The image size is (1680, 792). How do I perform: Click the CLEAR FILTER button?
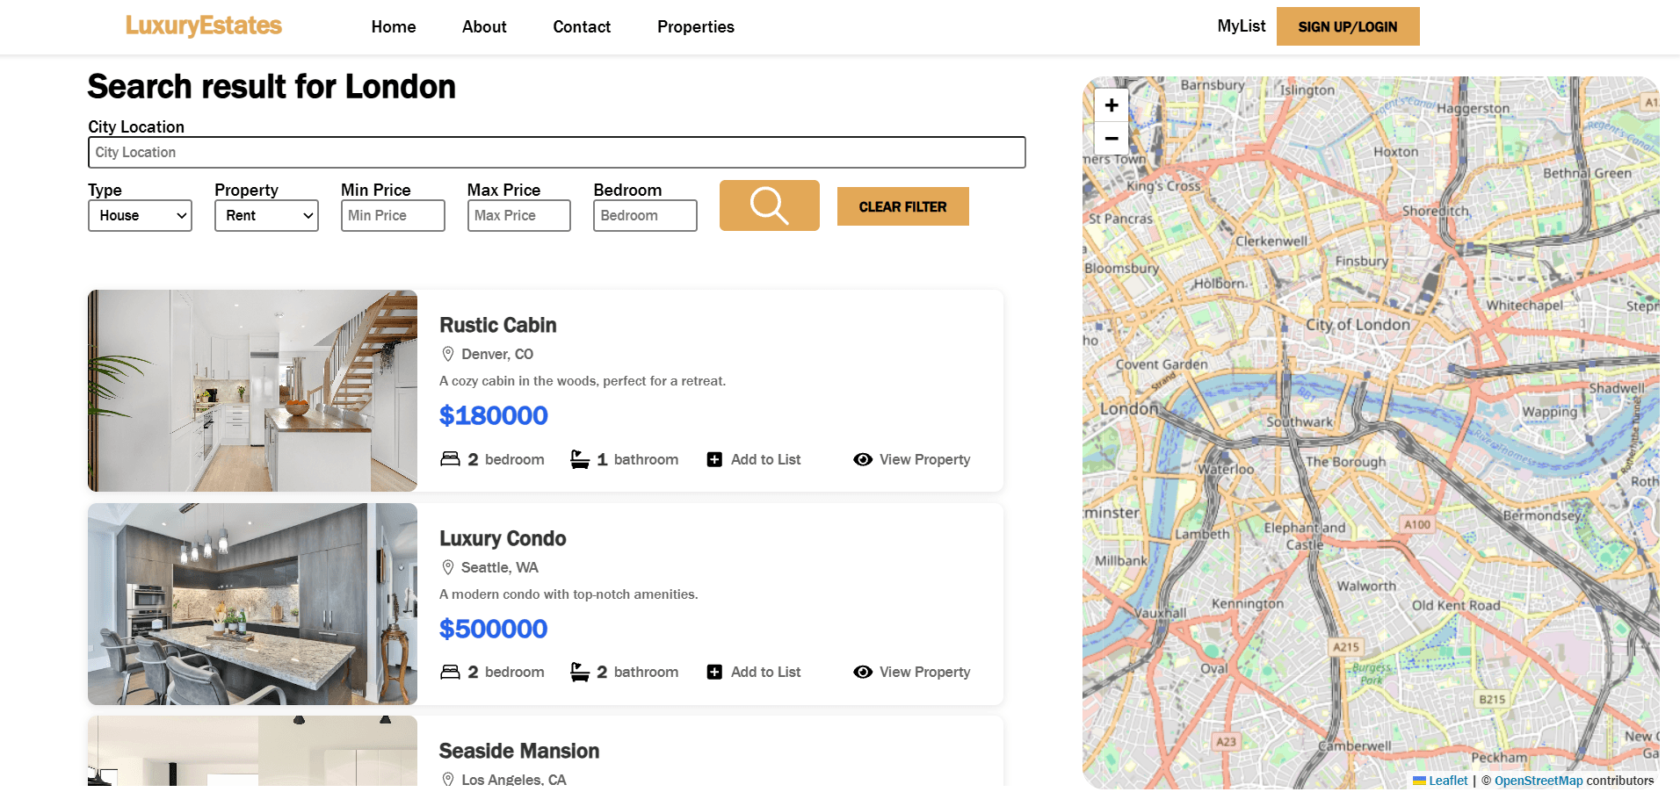tap(903, 206)
